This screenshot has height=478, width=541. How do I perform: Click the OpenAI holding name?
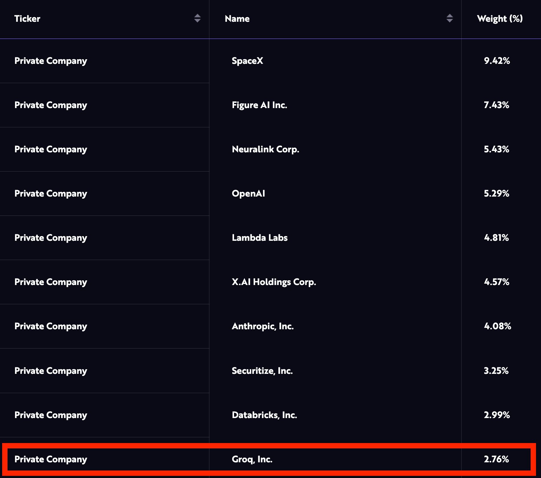pyautogui.click(x=248, y=193)
